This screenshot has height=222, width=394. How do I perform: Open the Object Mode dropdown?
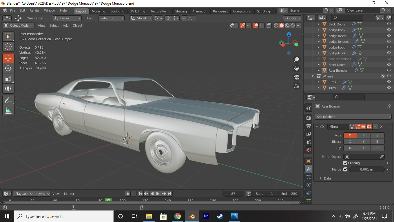click(x=19, y=25)
